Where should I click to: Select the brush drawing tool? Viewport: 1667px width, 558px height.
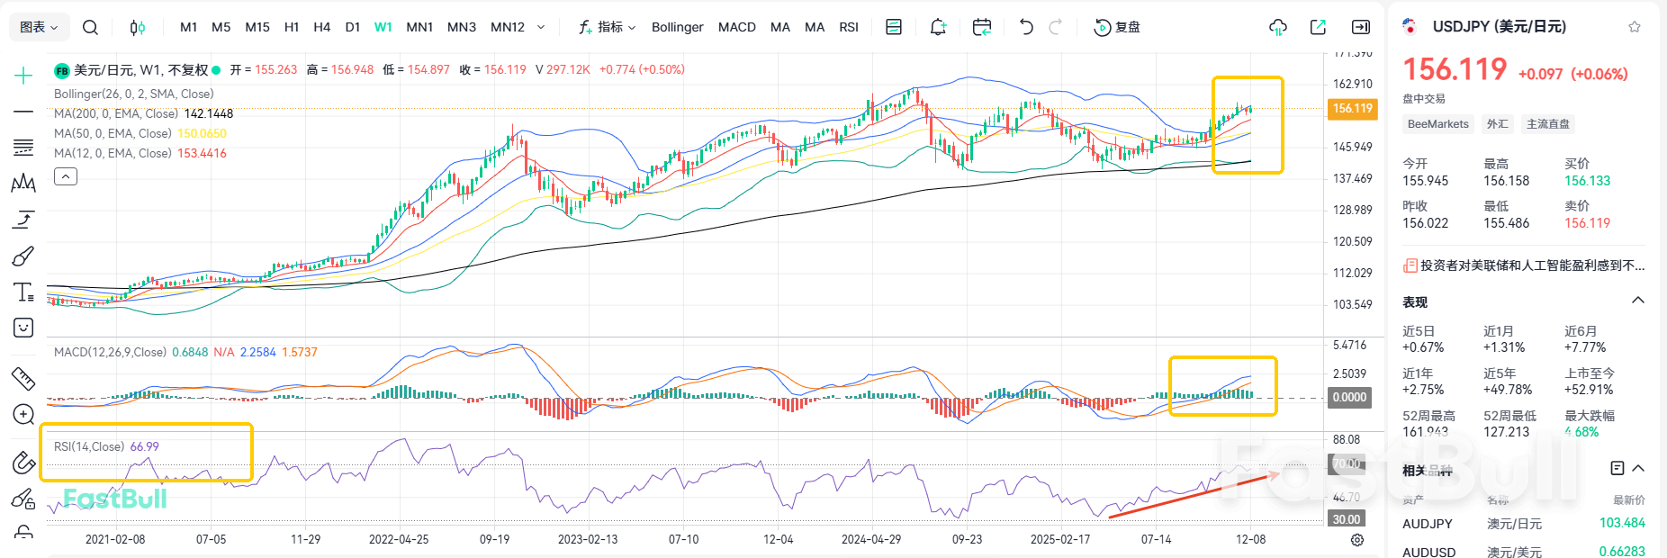tap(23, 256)
